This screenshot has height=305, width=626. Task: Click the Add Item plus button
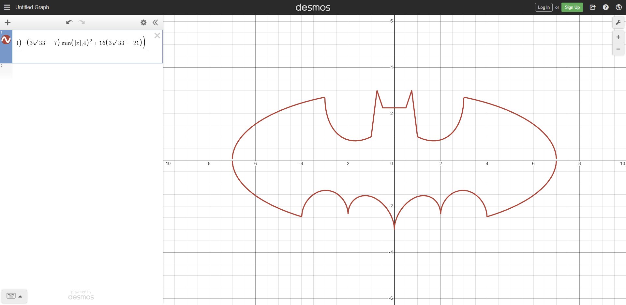(7, 22)
